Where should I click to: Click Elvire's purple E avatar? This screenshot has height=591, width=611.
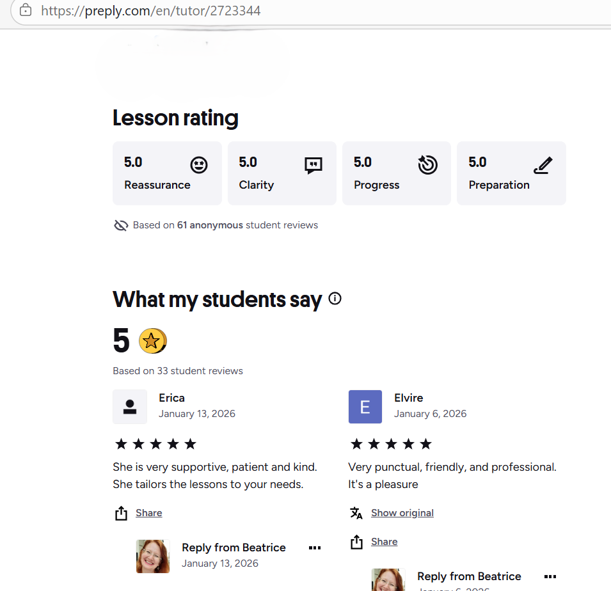(365, 407)
